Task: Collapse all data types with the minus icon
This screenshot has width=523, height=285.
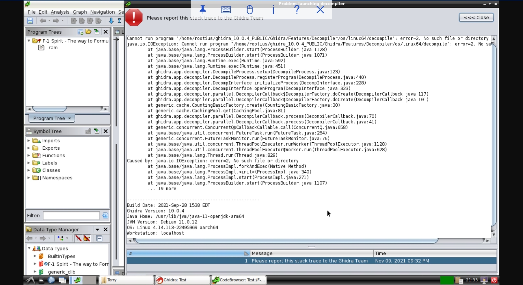Action: pyautogui.click(x=100, y=238)
